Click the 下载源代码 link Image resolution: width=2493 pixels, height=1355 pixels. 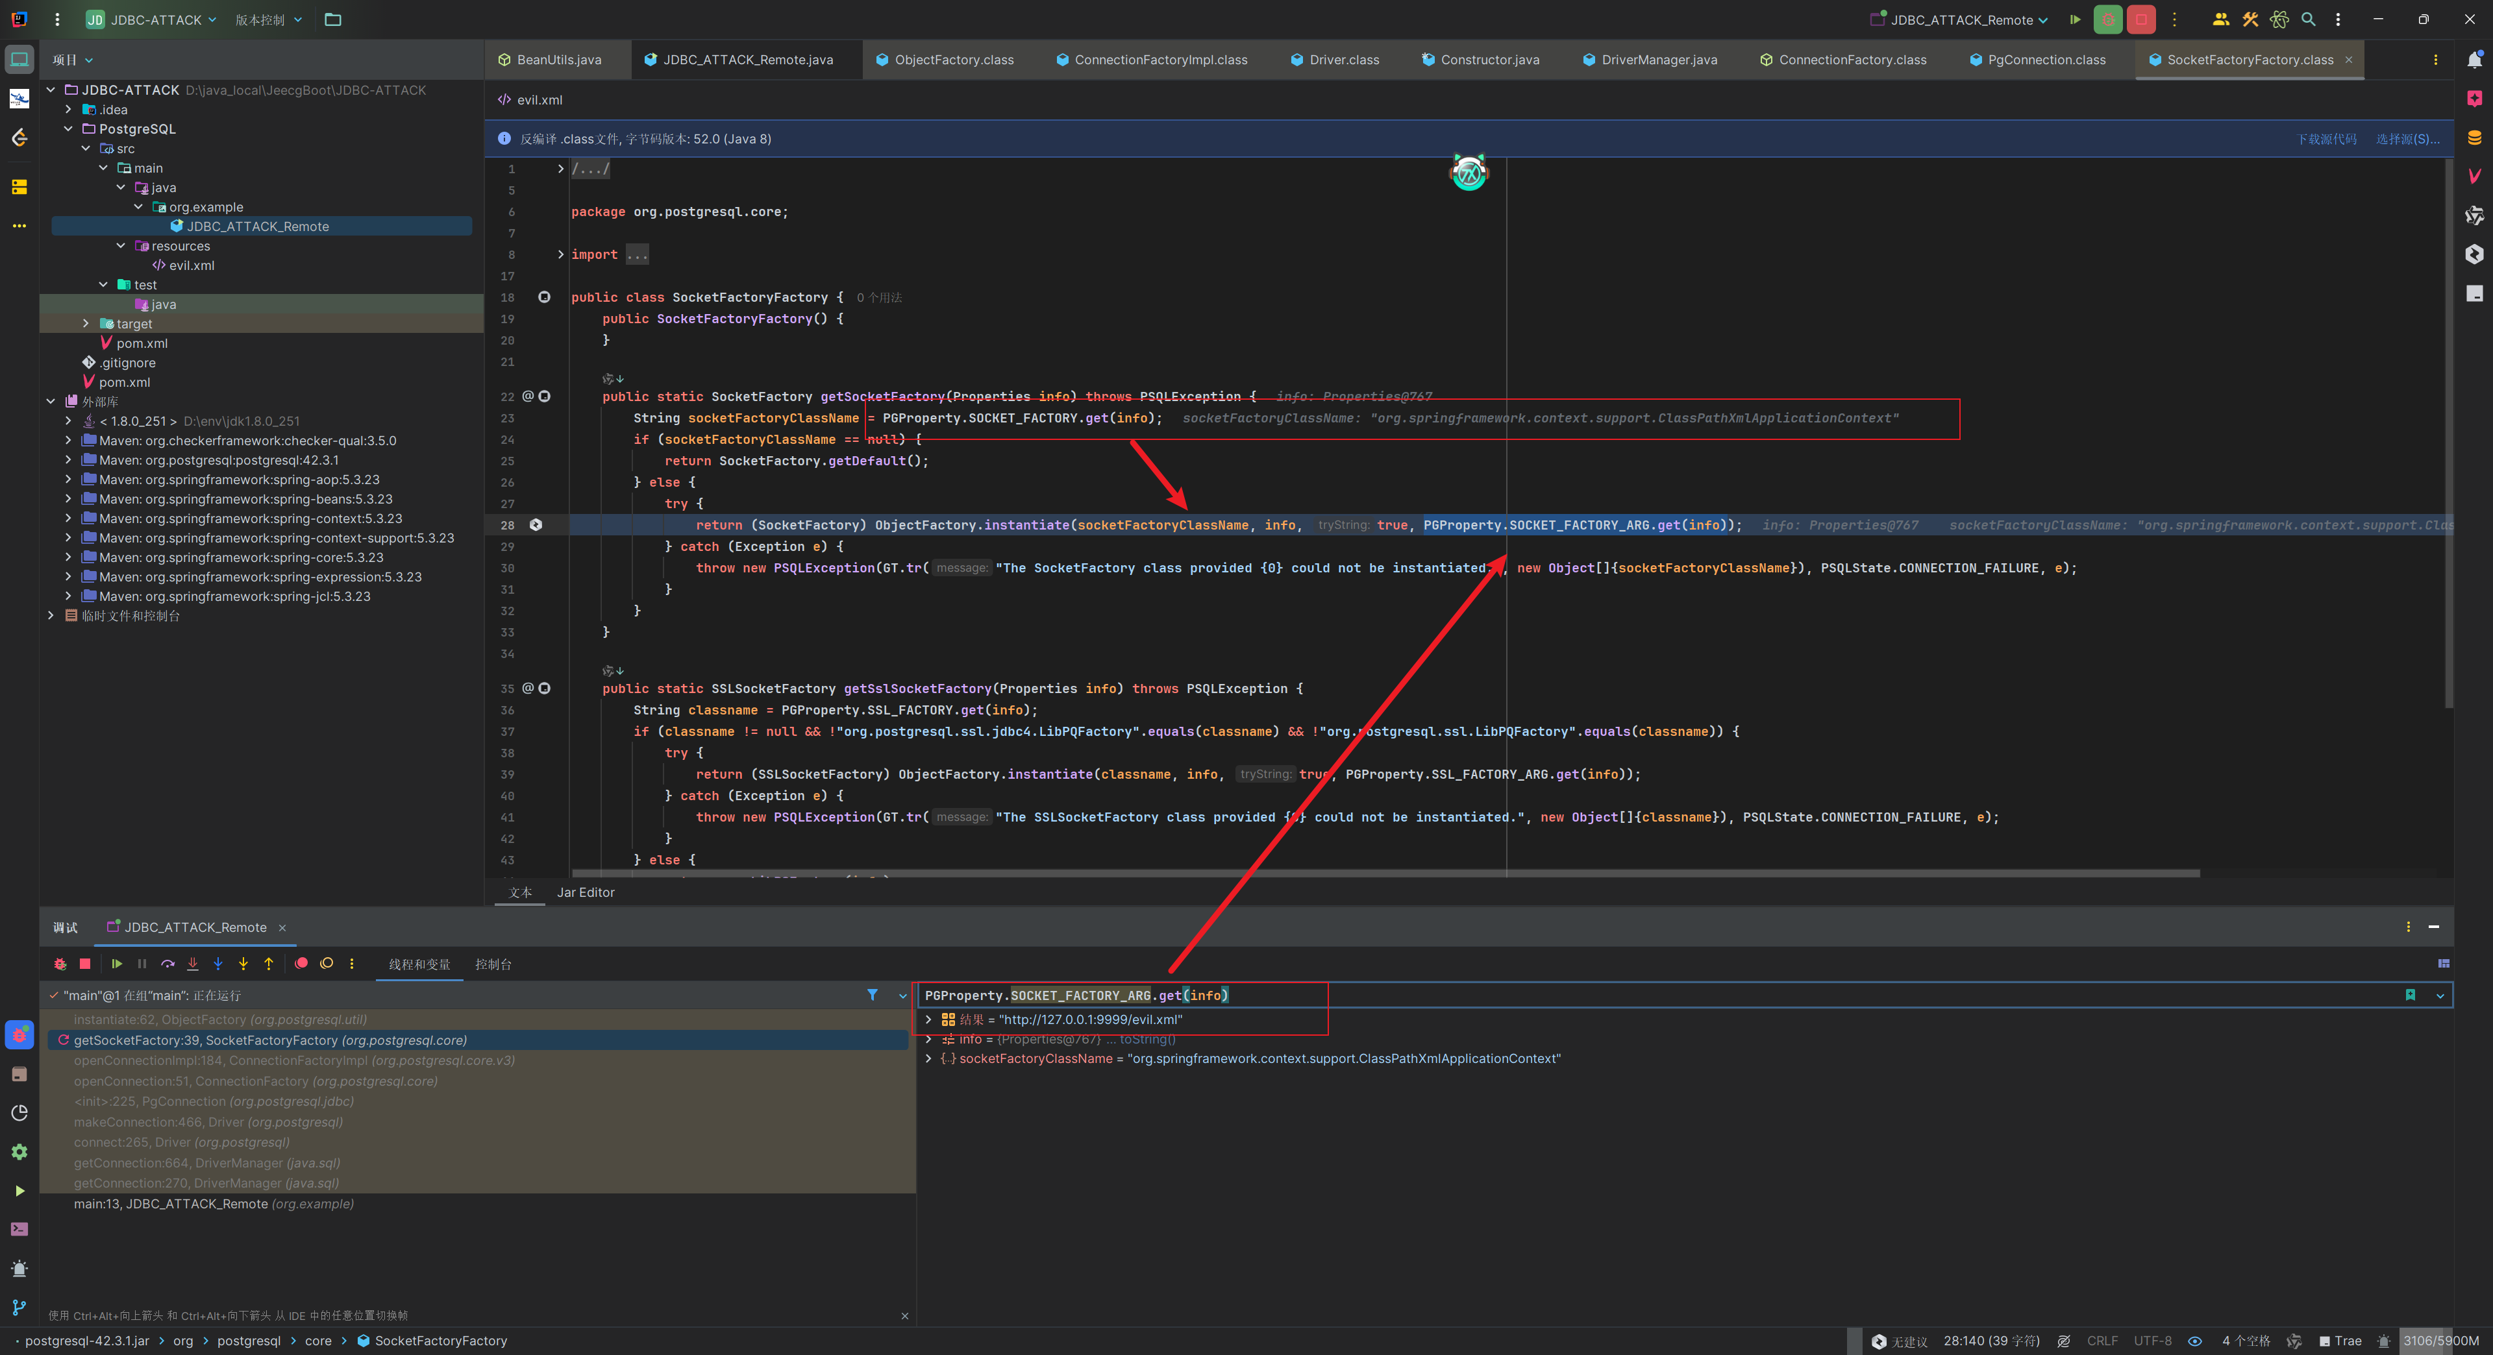tap(2327, 140)
